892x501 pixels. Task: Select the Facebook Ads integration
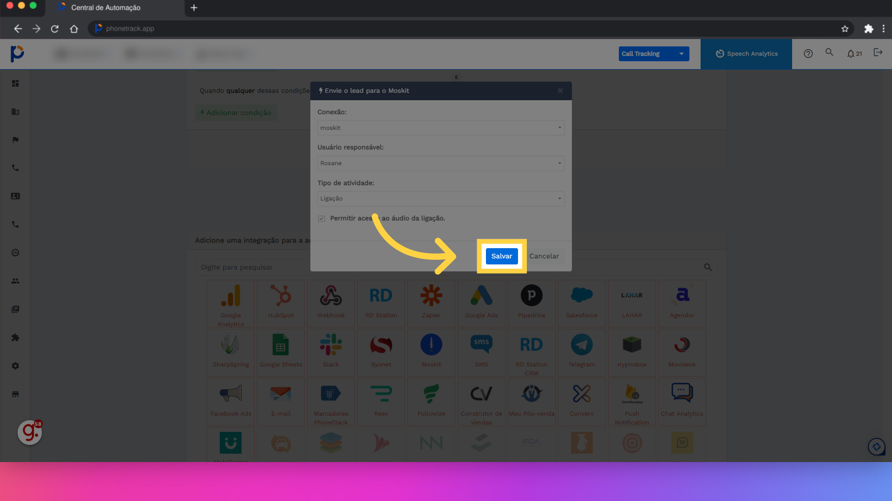[231, 402]
